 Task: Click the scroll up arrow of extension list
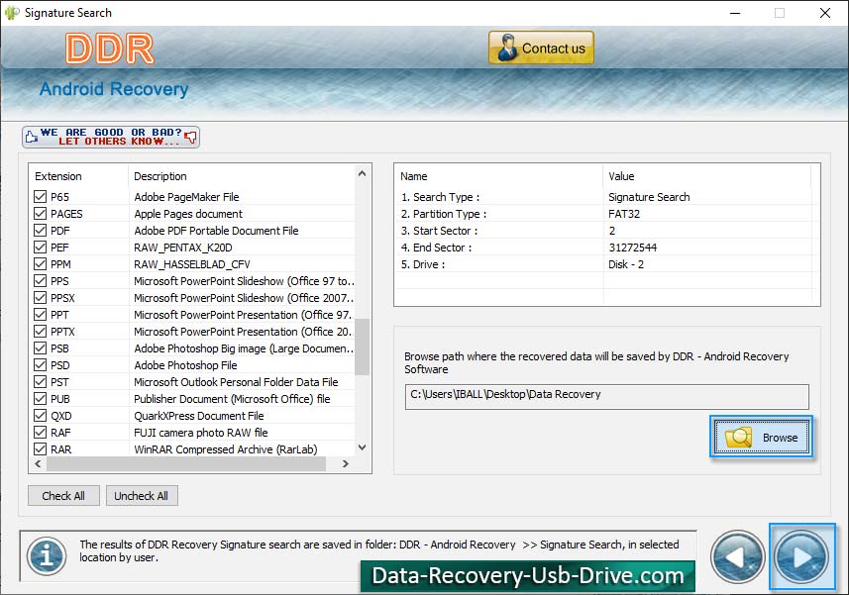[x=363, y=173]
